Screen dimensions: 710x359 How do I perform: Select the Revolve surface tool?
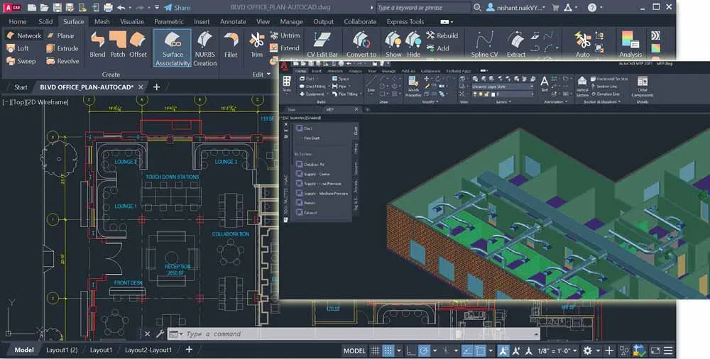click(63, 61)
